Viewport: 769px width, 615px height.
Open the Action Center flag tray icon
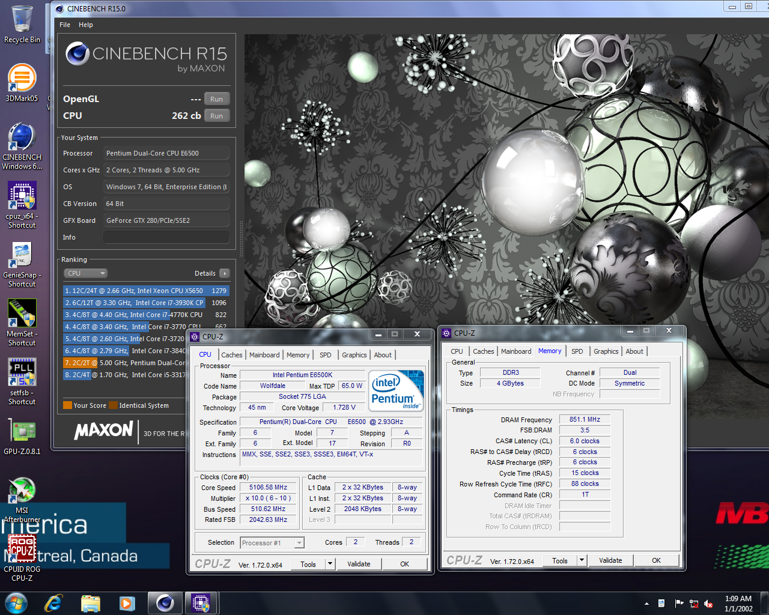pyautogui.click(x=679, y=604)
